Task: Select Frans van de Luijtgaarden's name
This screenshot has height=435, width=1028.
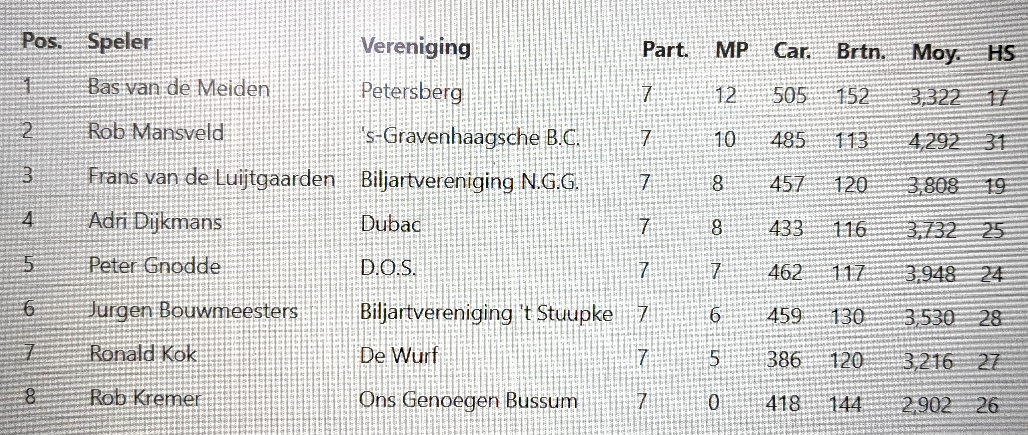Action: [211, 178]
